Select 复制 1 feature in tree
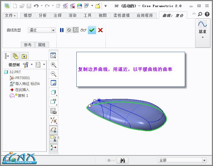The image size is (213, 166). (x=19, y=96)
